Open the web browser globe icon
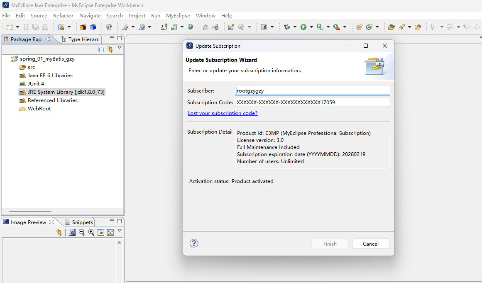Screen dimensions: 482x283 click(x=191, y=27)
